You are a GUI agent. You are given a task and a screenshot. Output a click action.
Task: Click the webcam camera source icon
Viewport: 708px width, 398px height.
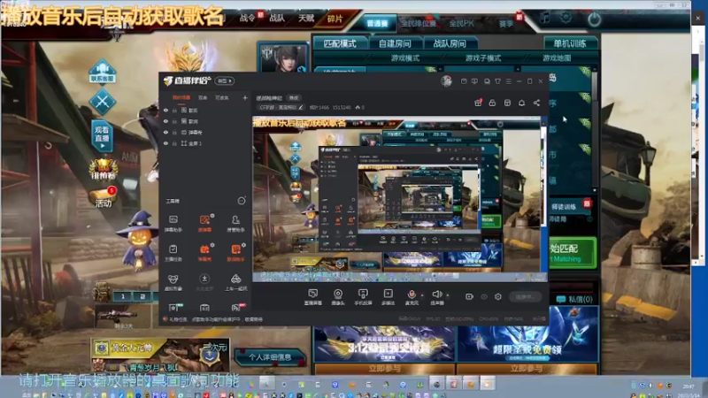[338, 294]
